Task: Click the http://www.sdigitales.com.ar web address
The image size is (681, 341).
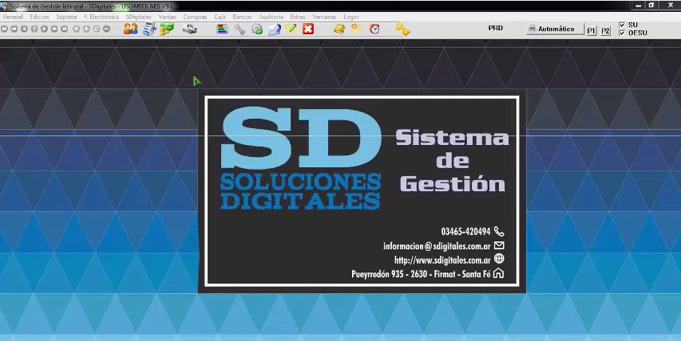Action: [442, 260]
